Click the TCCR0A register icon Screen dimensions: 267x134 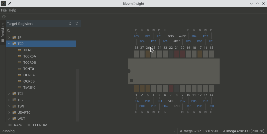tap(20, 56)
